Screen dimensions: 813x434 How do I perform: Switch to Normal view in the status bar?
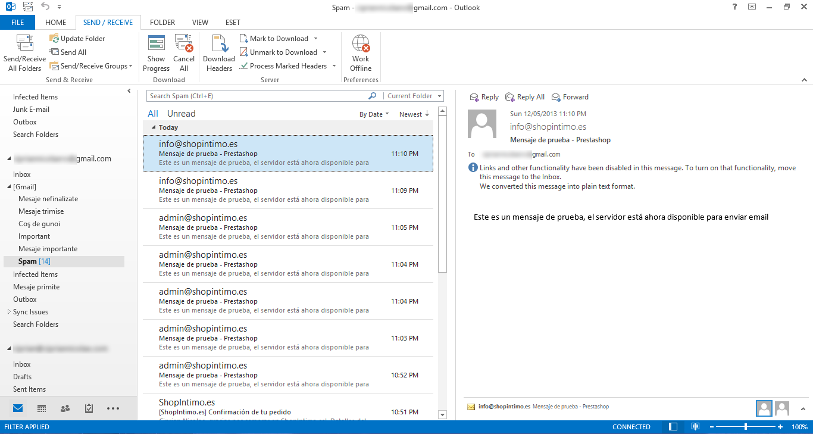673,427
